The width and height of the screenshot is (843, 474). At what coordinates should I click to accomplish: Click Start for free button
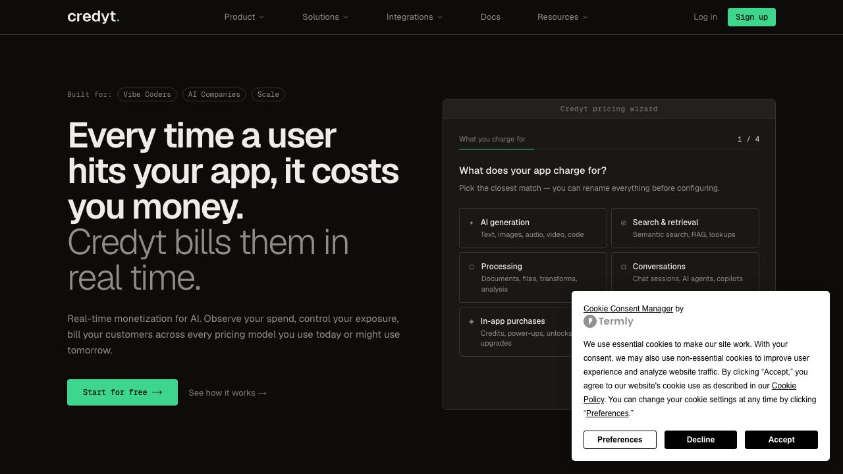tap(122, 392)
